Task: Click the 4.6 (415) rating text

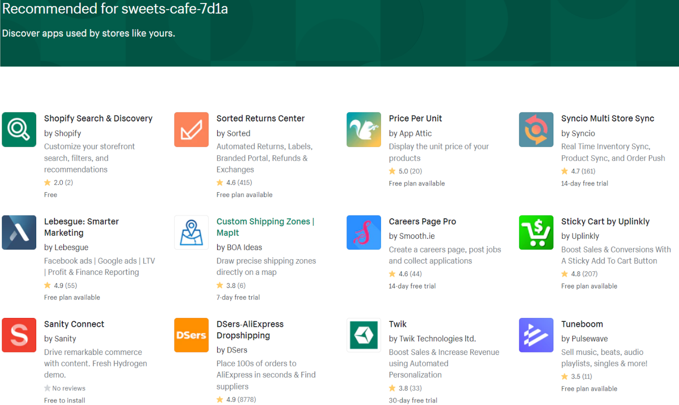Action: (x=234, y=182)
